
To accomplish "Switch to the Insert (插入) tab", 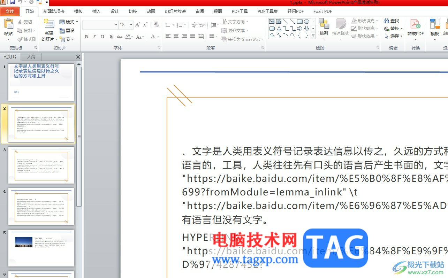I will 97,11.
